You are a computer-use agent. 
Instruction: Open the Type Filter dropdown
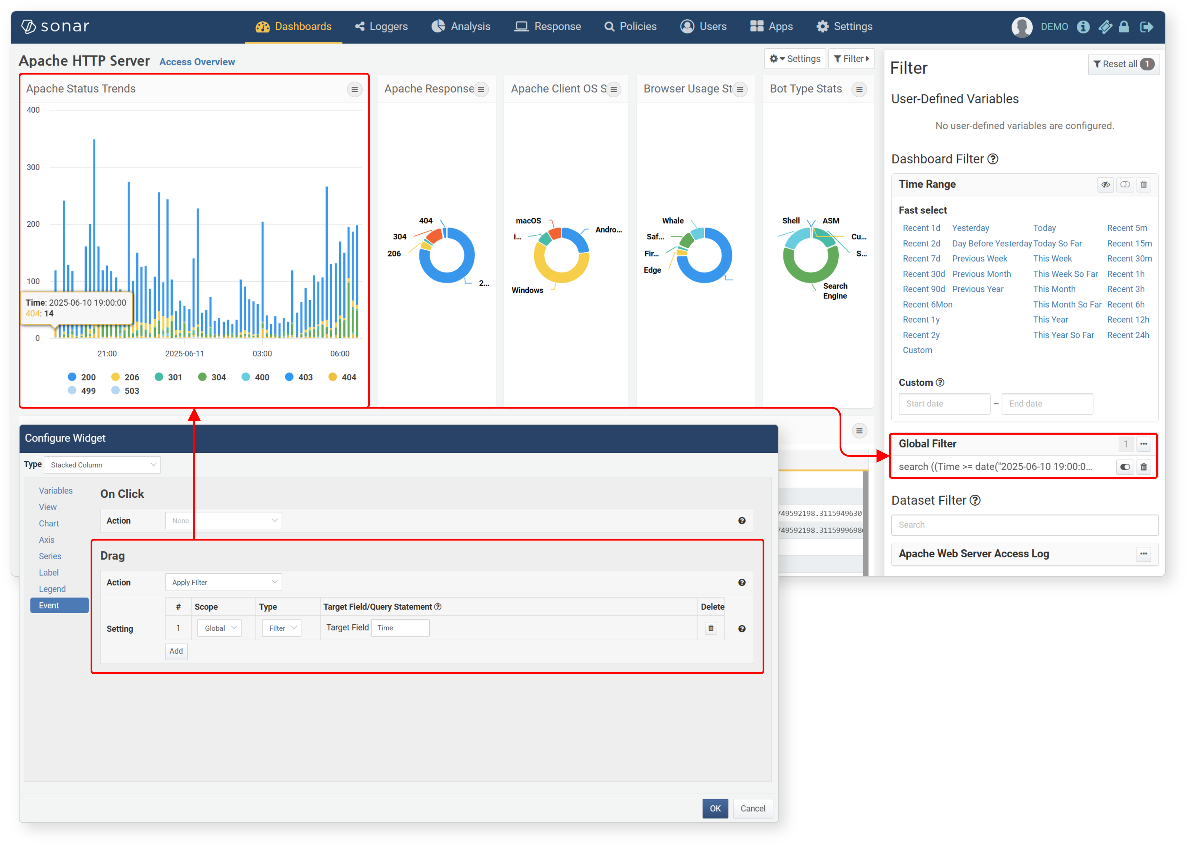282,628
